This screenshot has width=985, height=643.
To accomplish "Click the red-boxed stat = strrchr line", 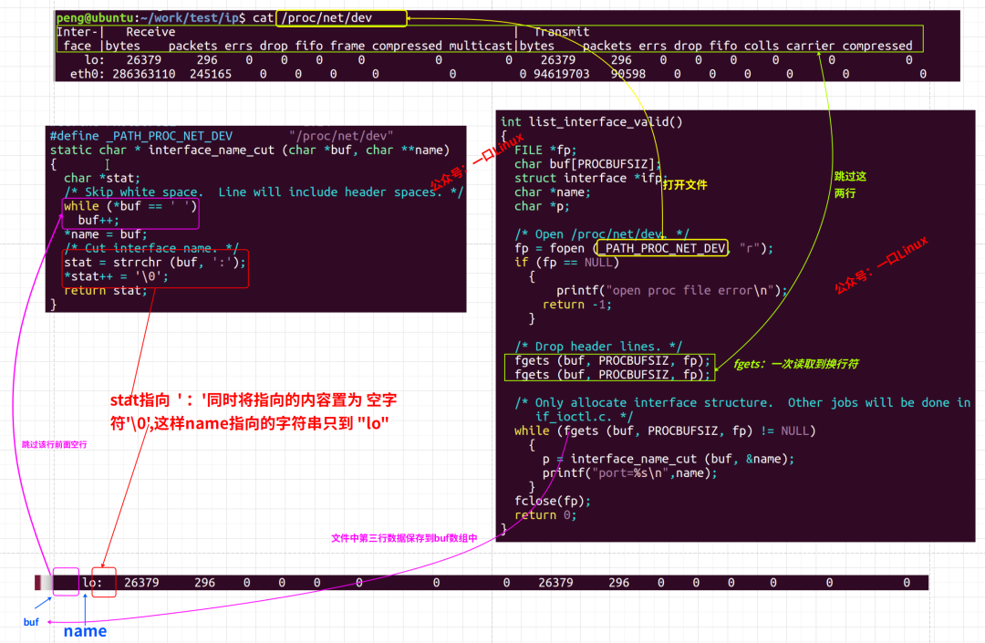I will [154, 263].
